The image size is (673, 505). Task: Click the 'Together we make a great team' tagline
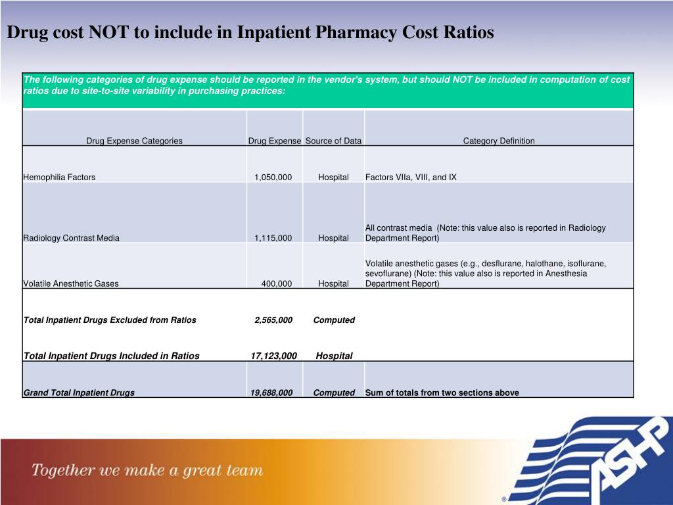point(147,470)
